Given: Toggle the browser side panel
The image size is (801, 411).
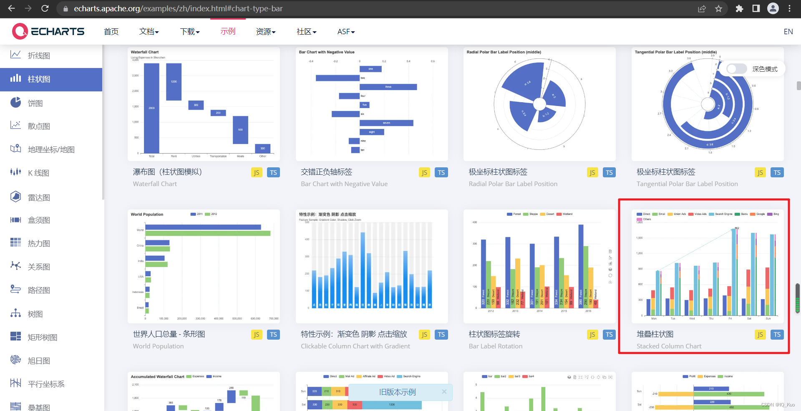Looking at the screenshot, I should (756, 8).
